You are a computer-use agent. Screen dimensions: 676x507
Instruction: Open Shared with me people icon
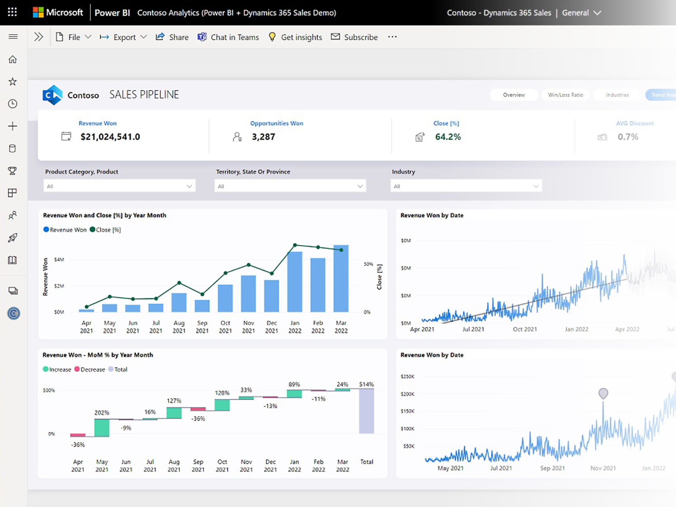pos(13,215)
